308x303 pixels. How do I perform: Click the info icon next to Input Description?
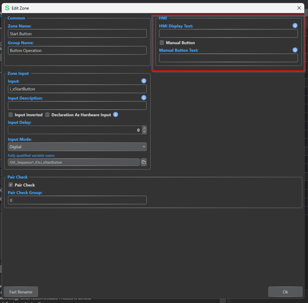point(144,98)
